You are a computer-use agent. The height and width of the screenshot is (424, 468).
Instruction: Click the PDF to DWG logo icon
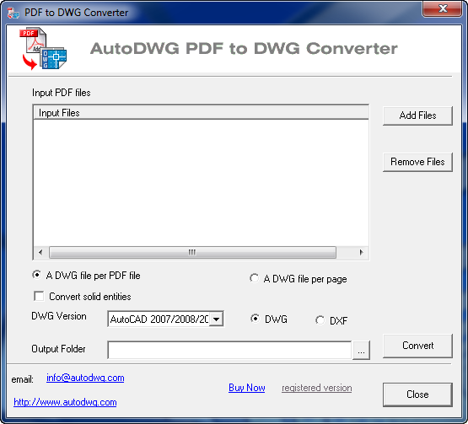pos(44,49)
